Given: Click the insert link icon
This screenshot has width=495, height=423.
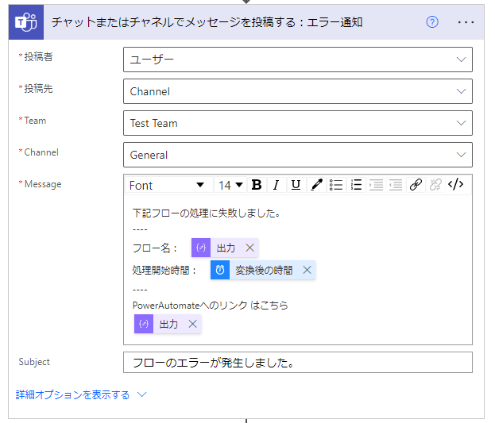Looking at the screenshot, I should point(416,185).
